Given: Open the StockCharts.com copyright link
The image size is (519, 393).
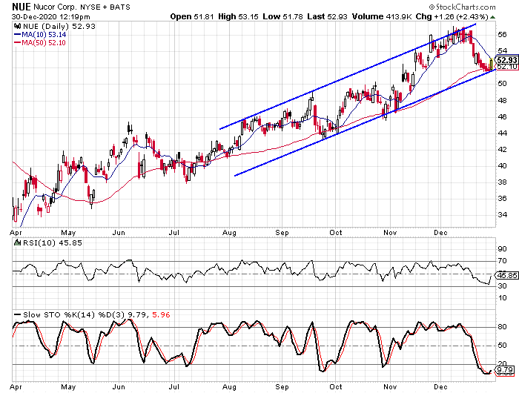Looking at the screenshot, I should 463,7.
